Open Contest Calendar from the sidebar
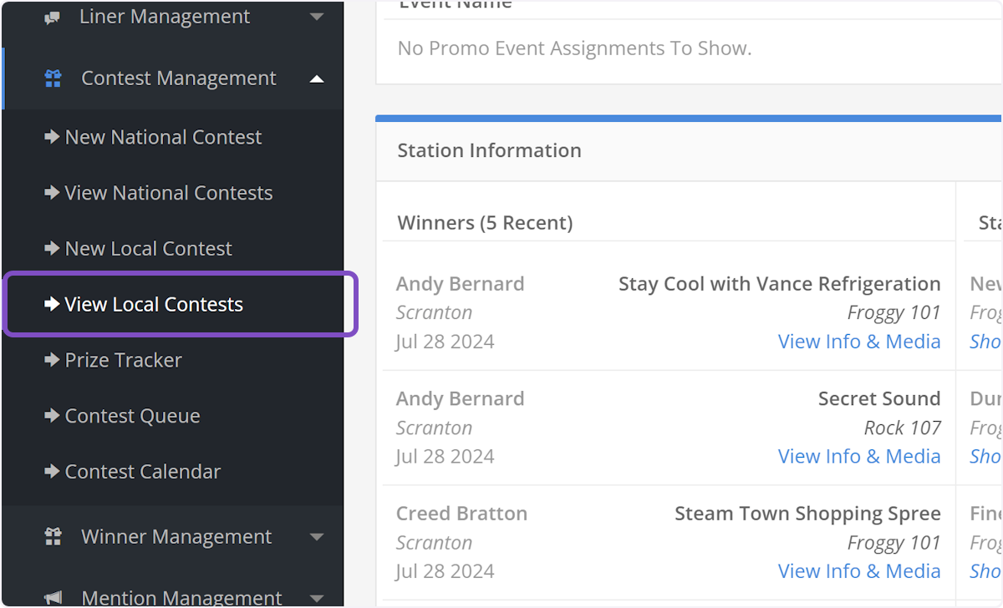The height and width of the screenshot is (608, 1003). [142, 471]
